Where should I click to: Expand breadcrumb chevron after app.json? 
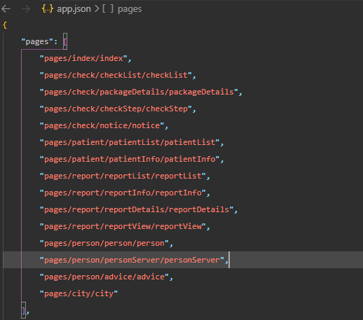point(97,9)
